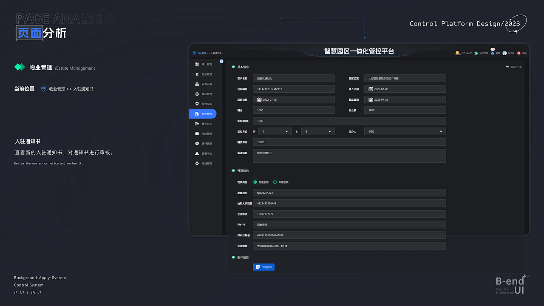Click the 开户行 field showing 招商银行

[349, 224]
